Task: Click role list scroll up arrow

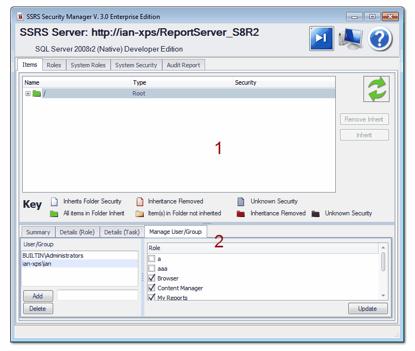Action: click(x=383, y=247)
